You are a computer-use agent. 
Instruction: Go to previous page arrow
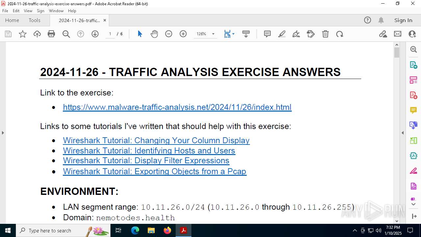tap(81, 34)
